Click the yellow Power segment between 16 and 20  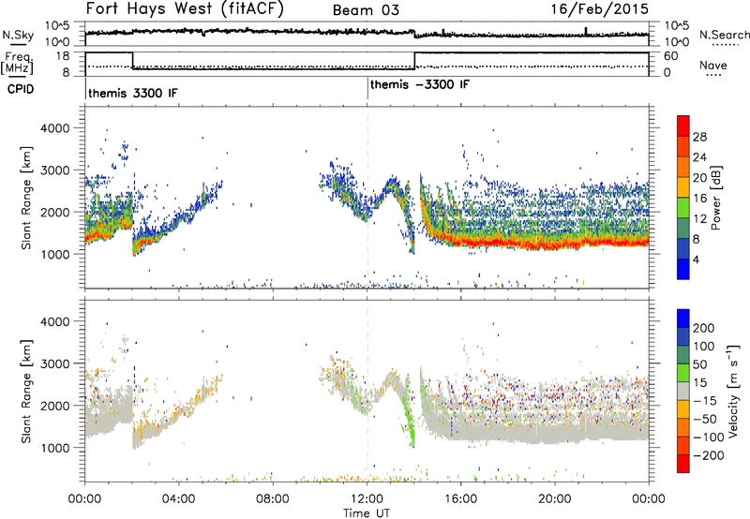tap(683, 187)
